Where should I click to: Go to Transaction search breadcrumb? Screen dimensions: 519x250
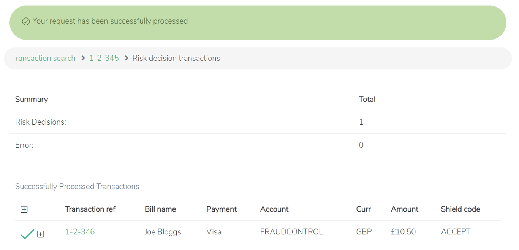[x=44, y=58]
